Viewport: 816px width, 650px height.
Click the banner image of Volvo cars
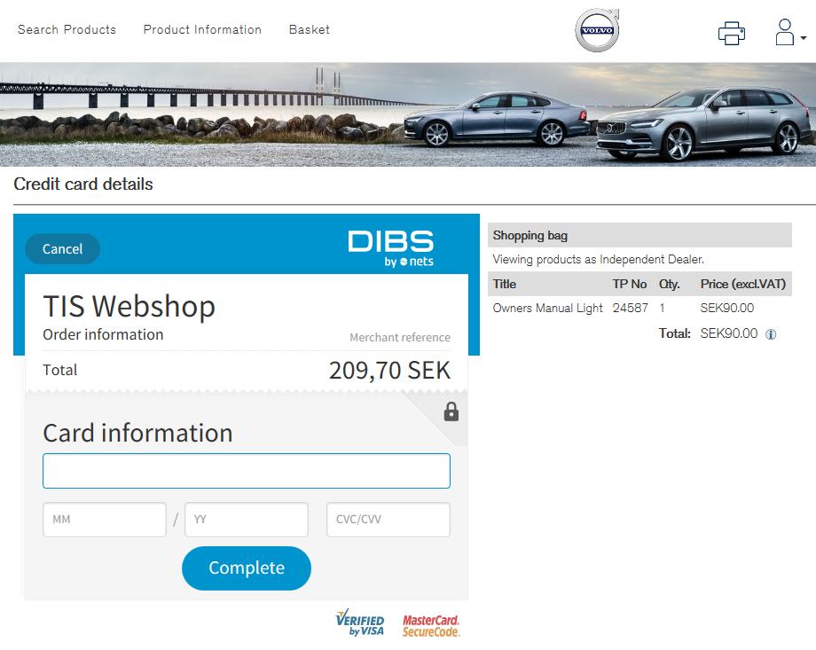point(408,114)
